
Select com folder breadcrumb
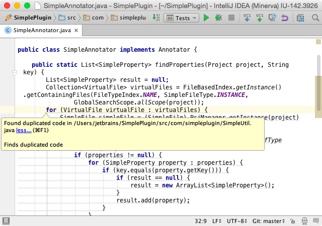94,18
